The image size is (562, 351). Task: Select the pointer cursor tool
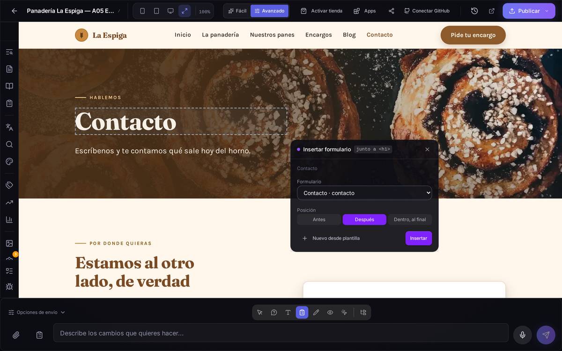pos(260,312)
